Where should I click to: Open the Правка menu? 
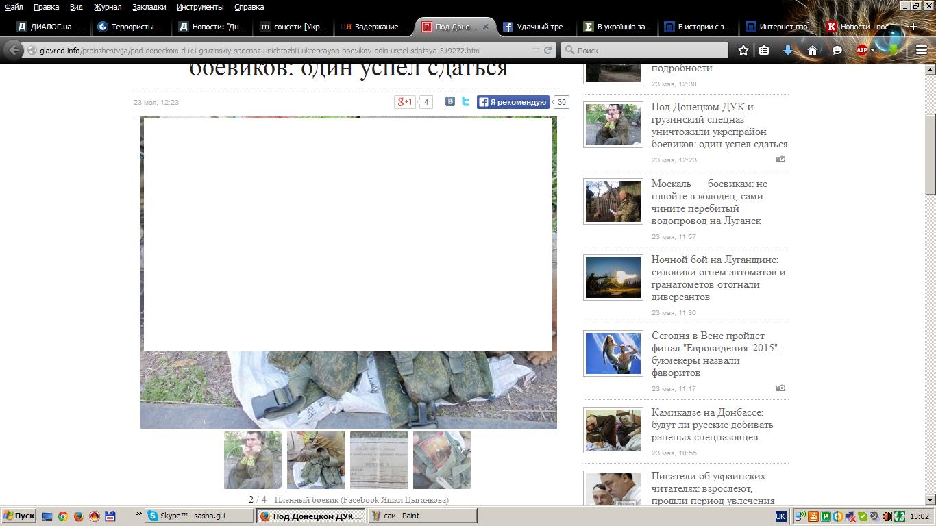click(x=46, y=7)
